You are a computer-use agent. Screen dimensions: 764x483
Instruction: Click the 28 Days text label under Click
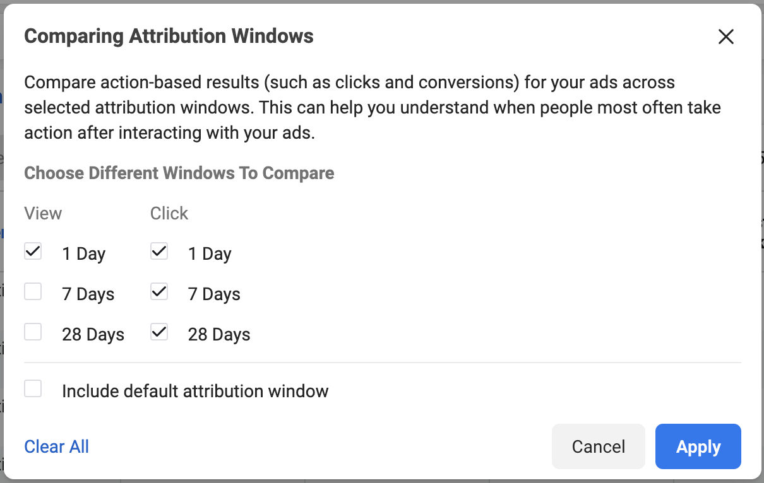coord(219,334)
